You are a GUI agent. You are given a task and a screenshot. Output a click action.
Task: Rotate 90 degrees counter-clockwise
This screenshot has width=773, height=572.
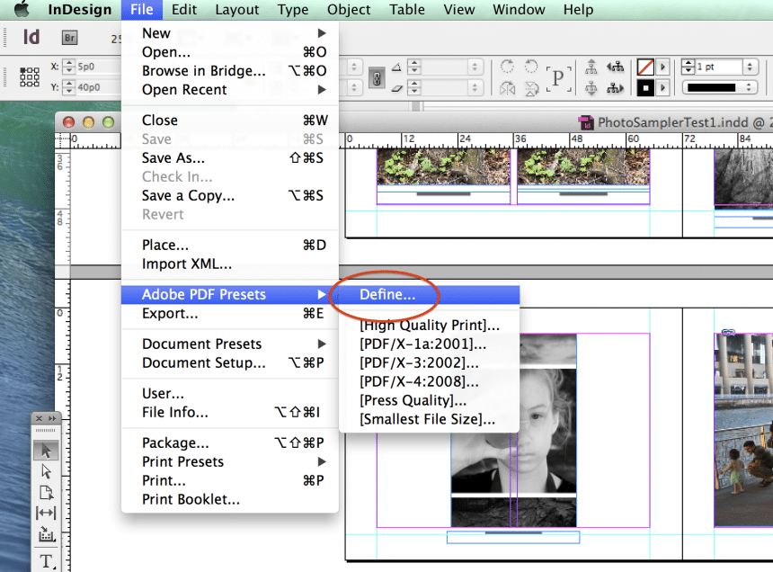531,66
